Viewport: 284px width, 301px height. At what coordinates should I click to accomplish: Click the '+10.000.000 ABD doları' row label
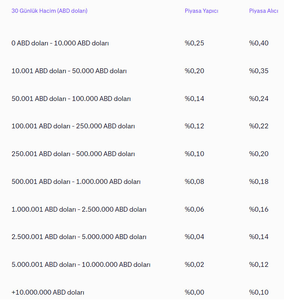coord(48,292)
